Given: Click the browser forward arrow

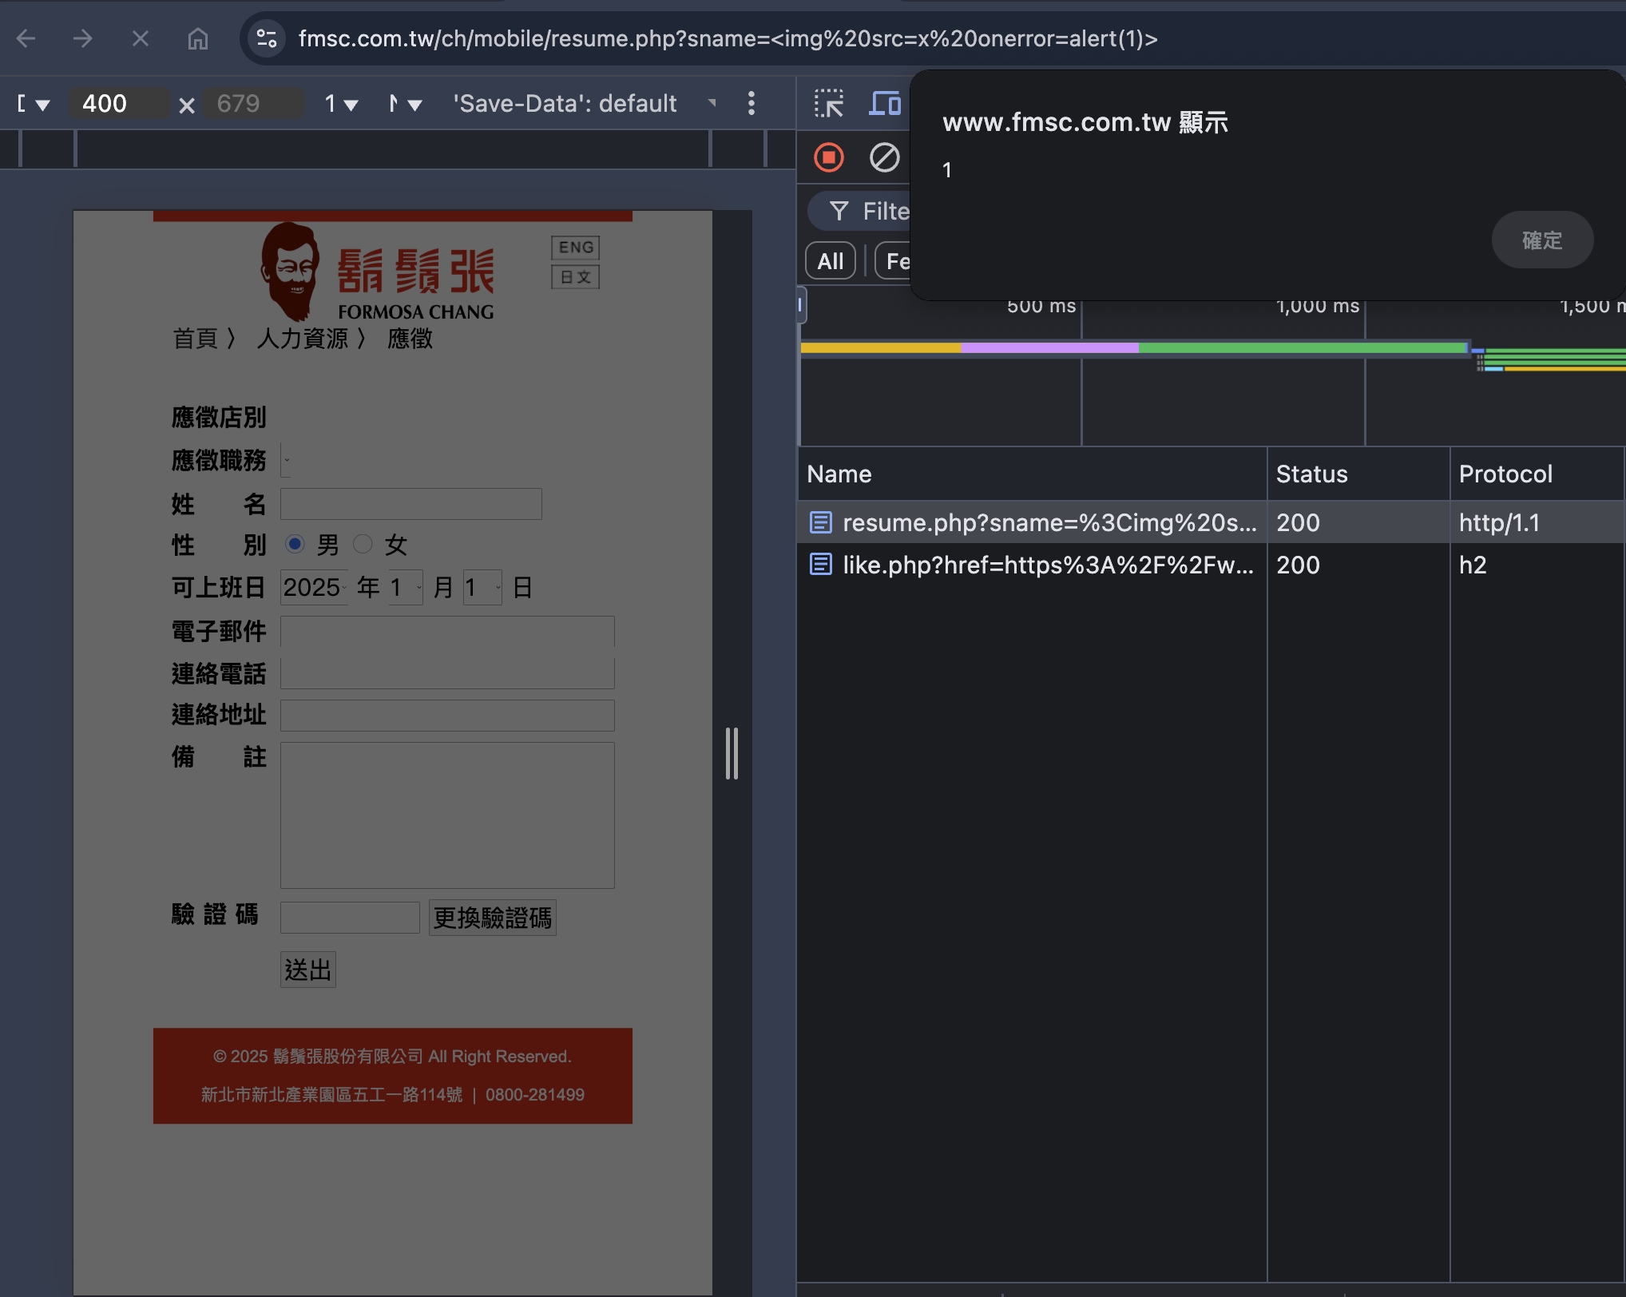Looking at the screenshot, I should point(83,38).
